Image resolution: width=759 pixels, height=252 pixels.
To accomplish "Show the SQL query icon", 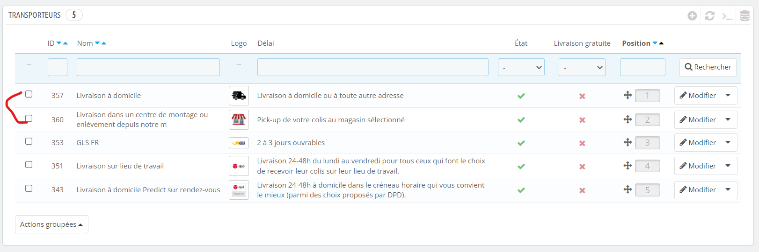I will (727, 16).
